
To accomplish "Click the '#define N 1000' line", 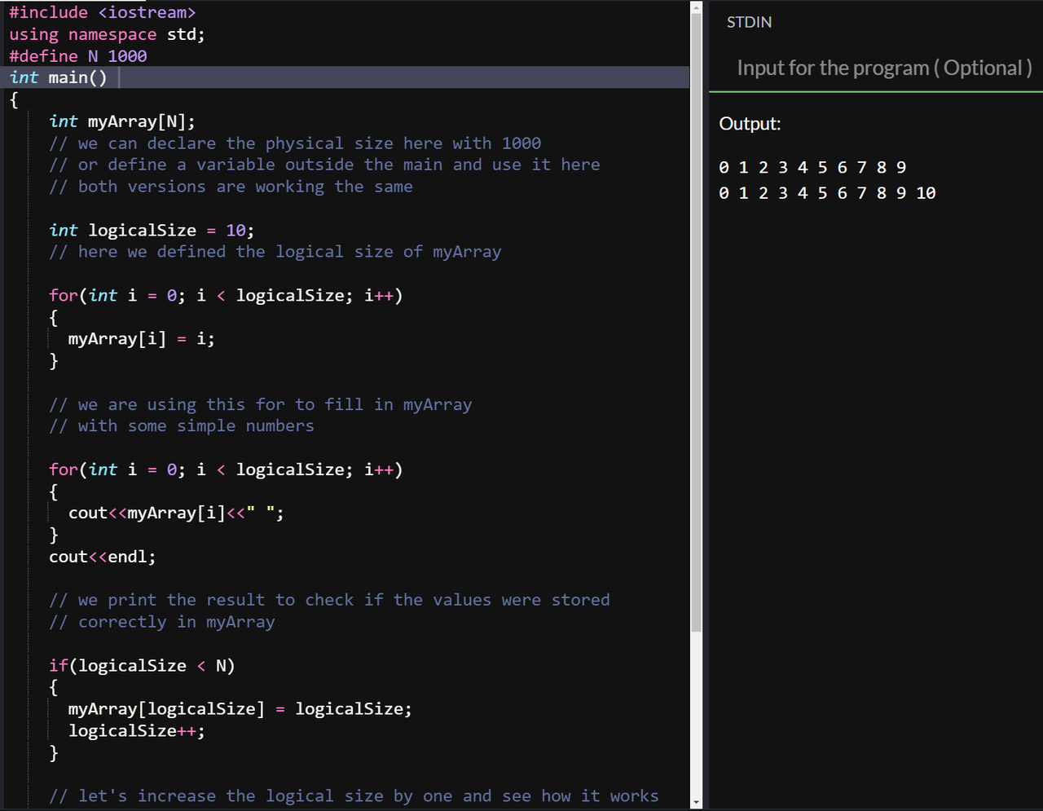I will 78,56.
